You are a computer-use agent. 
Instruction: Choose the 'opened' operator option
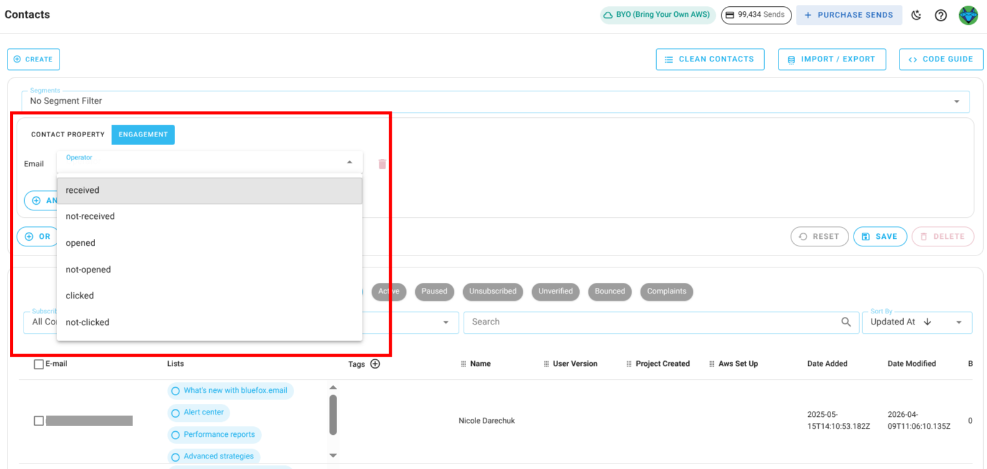coord(210,243)
